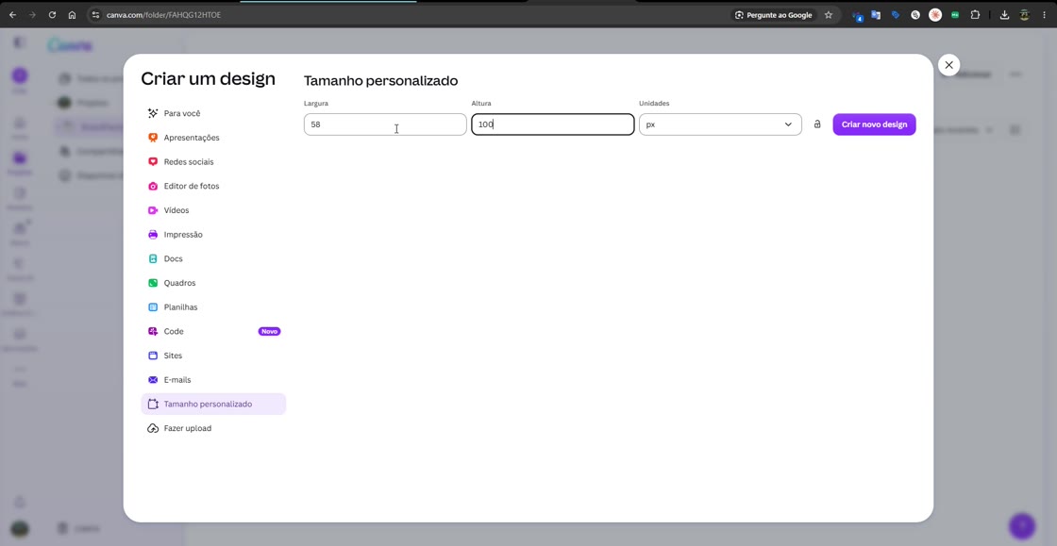Open the Planilhas category label
1057x546 pixels.
[180, 307]
